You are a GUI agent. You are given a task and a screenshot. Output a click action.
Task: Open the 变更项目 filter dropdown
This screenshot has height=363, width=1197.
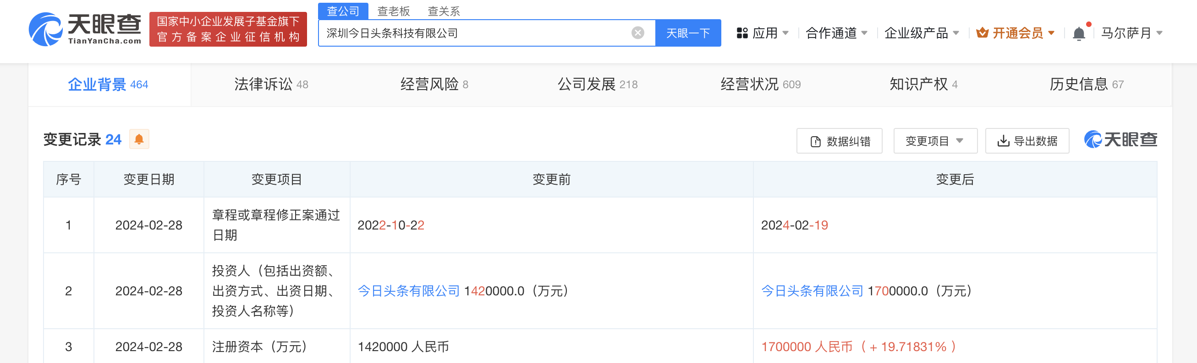tap(935, 141)
